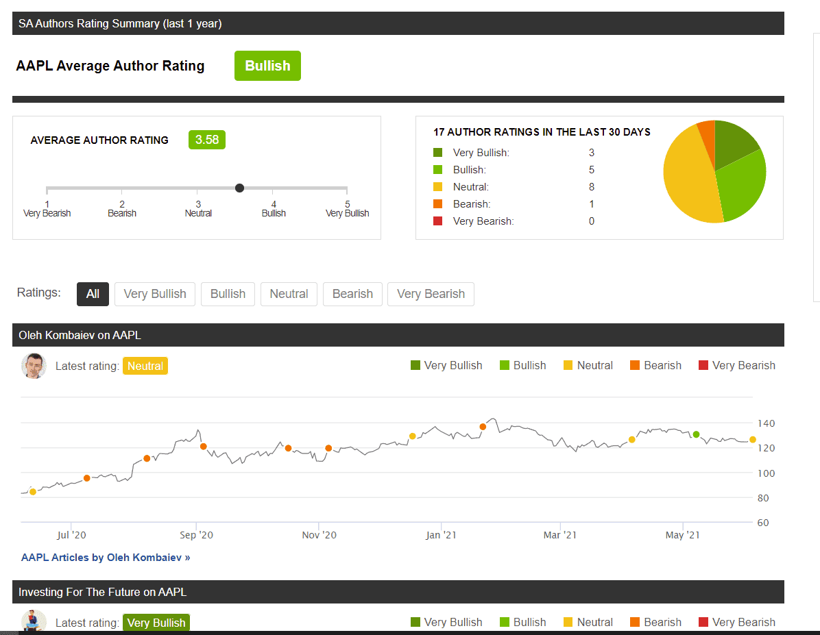The height and width of the screenshot is (635, 820).
Task: Select the All ratings filter
Action: (x=93, y=294)
